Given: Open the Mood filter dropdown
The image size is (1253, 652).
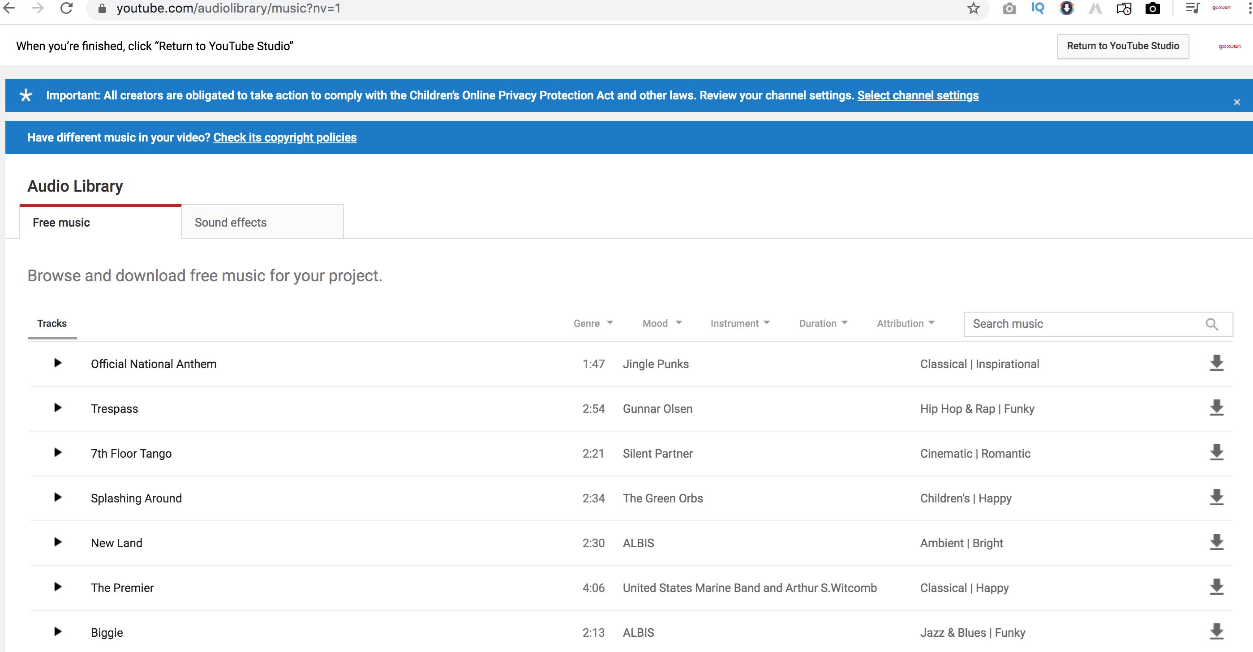Looking at the screenshot, I should tap(661, 324).
